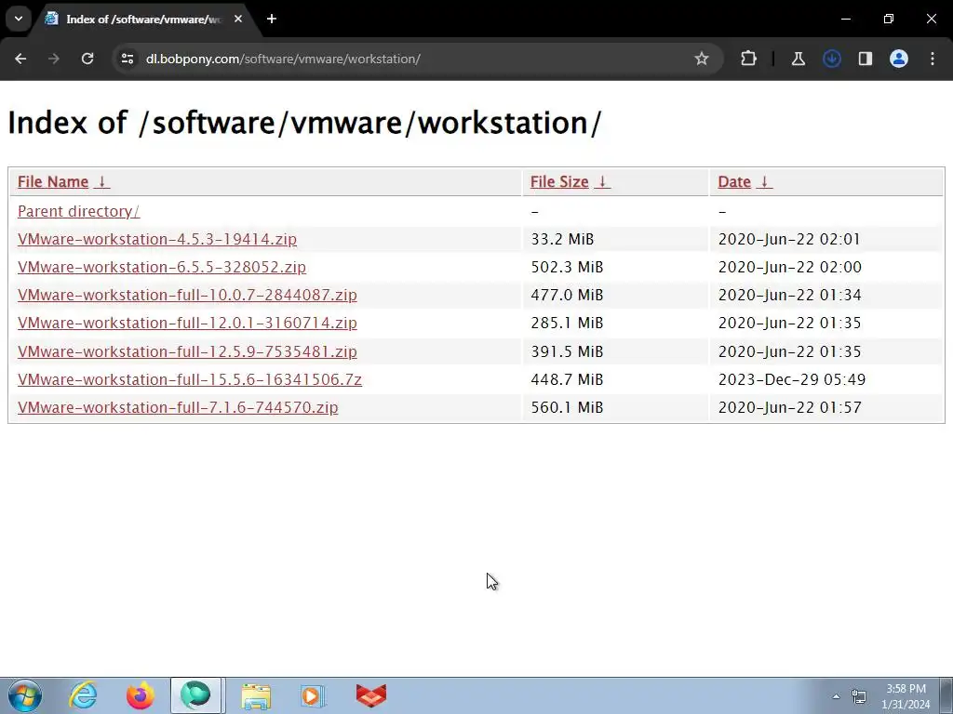Screen dimensions: 953x714
Task: Sort the listing by File Size
Action: tap(559, 181)
